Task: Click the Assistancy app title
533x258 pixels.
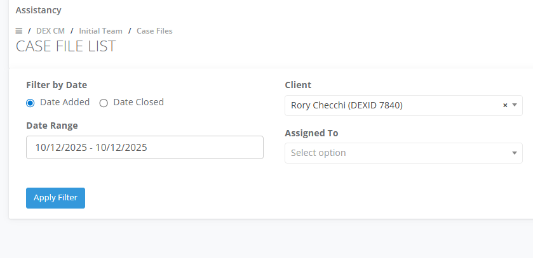Action: coord(38,10)
